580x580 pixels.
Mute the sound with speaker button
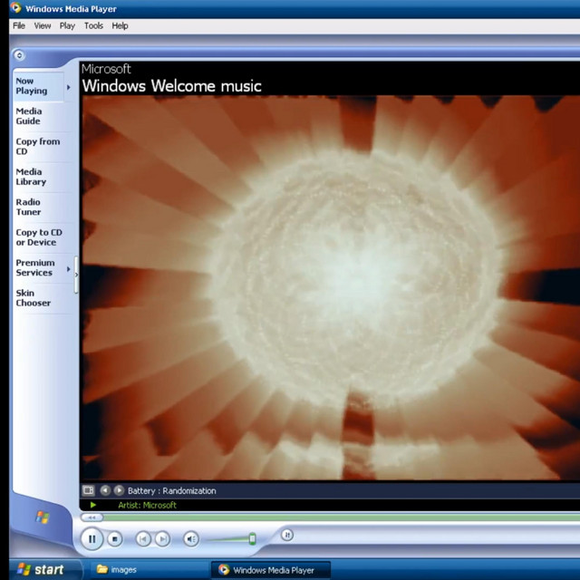click(191, 539)
